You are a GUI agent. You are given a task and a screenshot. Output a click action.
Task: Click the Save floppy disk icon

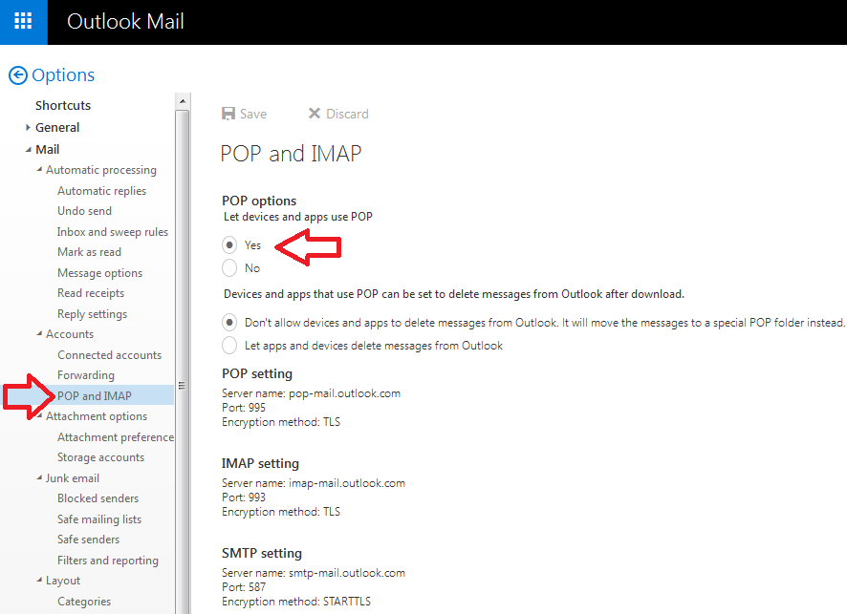pos(228,114)
